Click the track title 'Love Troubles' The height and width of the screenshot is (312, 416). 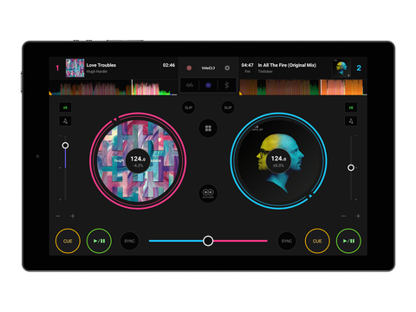click(101, 65)
